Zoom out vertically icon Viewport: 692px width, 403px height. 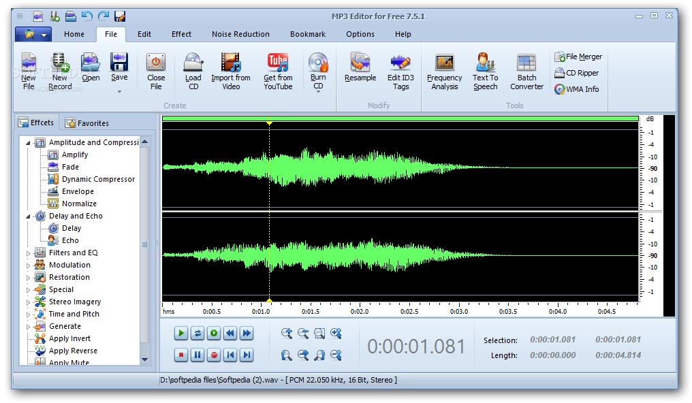pyautogui.click(x=336, y=355)
